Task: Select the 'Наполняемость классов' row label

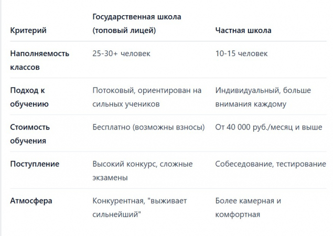Action: point(40,60)
